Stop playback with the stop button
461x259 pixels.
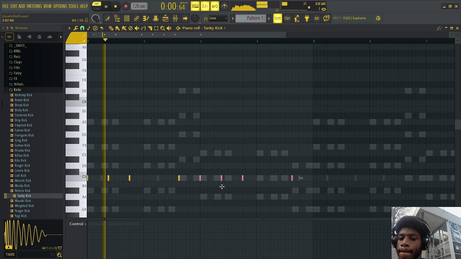(115, 6)
